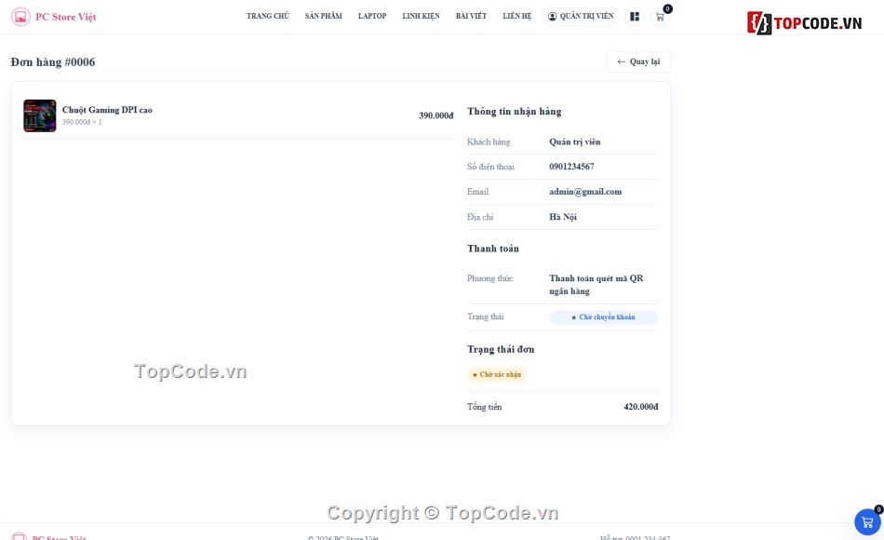Click the address value Hà Nội

[563, 217]
